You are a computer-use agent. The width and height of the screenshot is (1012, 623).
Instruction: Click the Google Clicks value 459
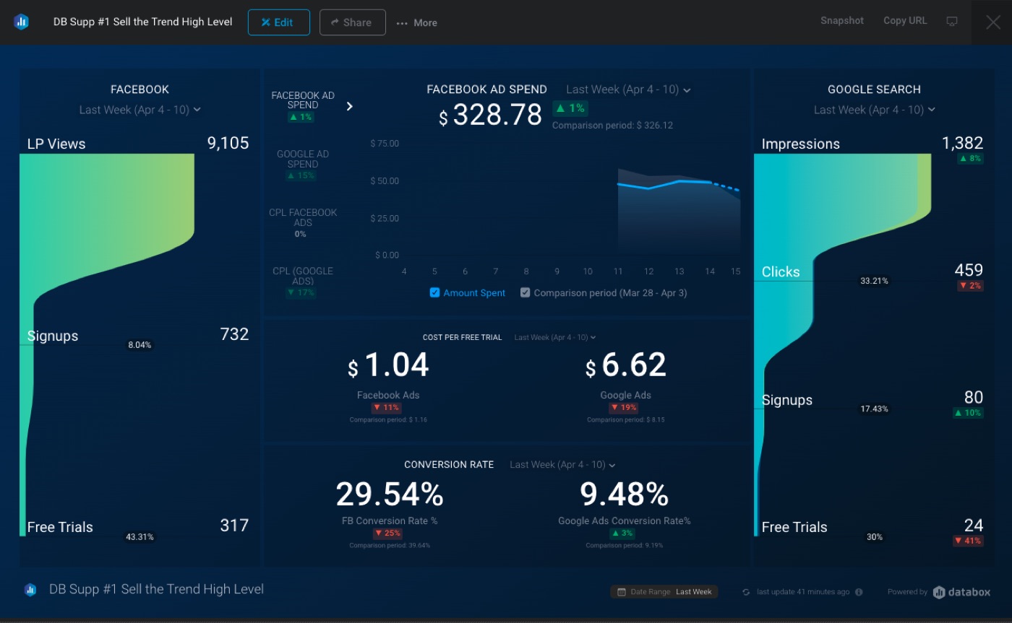tap(969, 270)
